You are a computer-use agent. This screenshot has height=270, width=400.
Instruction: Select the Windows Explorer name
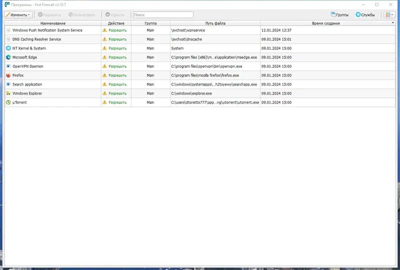click(27, 93)
